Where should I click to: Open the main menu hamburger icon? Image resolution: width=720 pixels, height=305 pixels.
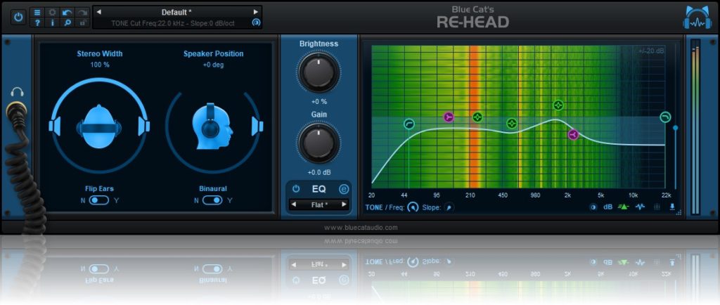click(37, 12)
